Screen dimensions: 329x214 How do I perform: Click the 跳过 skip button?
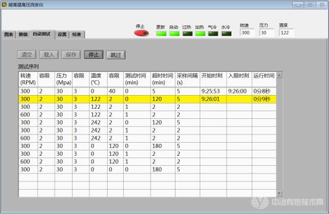pyautogui.click(x=115, y=55)
